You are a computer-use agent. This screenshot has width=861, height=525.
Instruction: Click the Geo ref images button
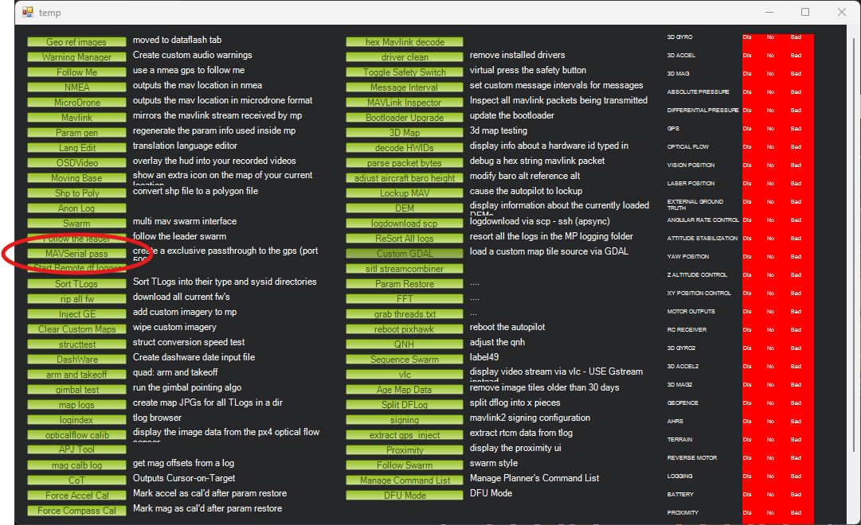pos(76,42)
